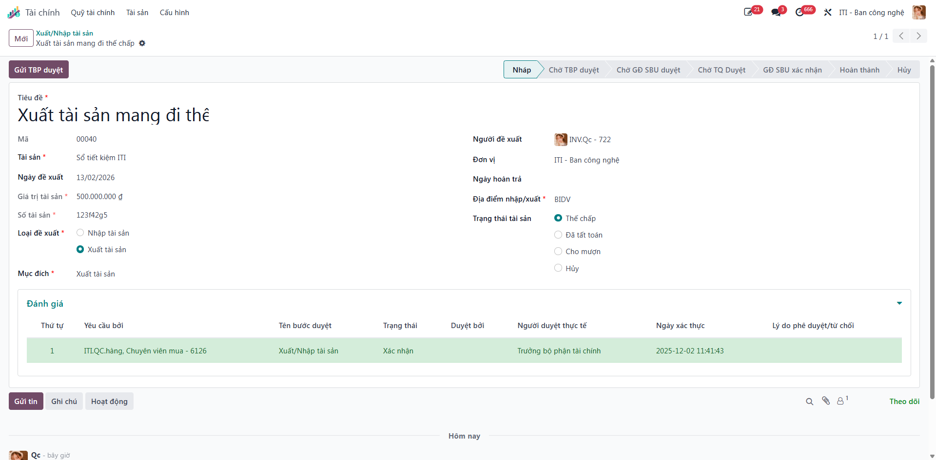Screen dimensions: 936x460
Task: Open the conversations chat bubble icon
Action: click(x=776, y=12)
